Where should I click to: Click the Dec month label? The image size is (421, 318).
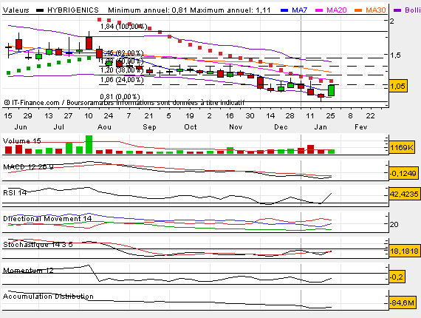tap(281, 127)
